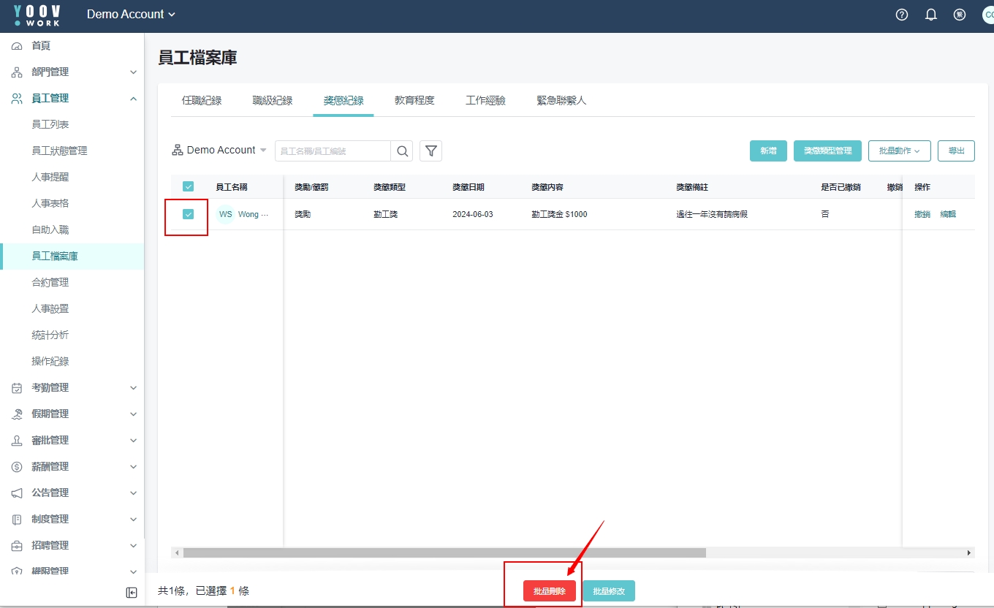Open the 批量動作 dropdown

899,151
